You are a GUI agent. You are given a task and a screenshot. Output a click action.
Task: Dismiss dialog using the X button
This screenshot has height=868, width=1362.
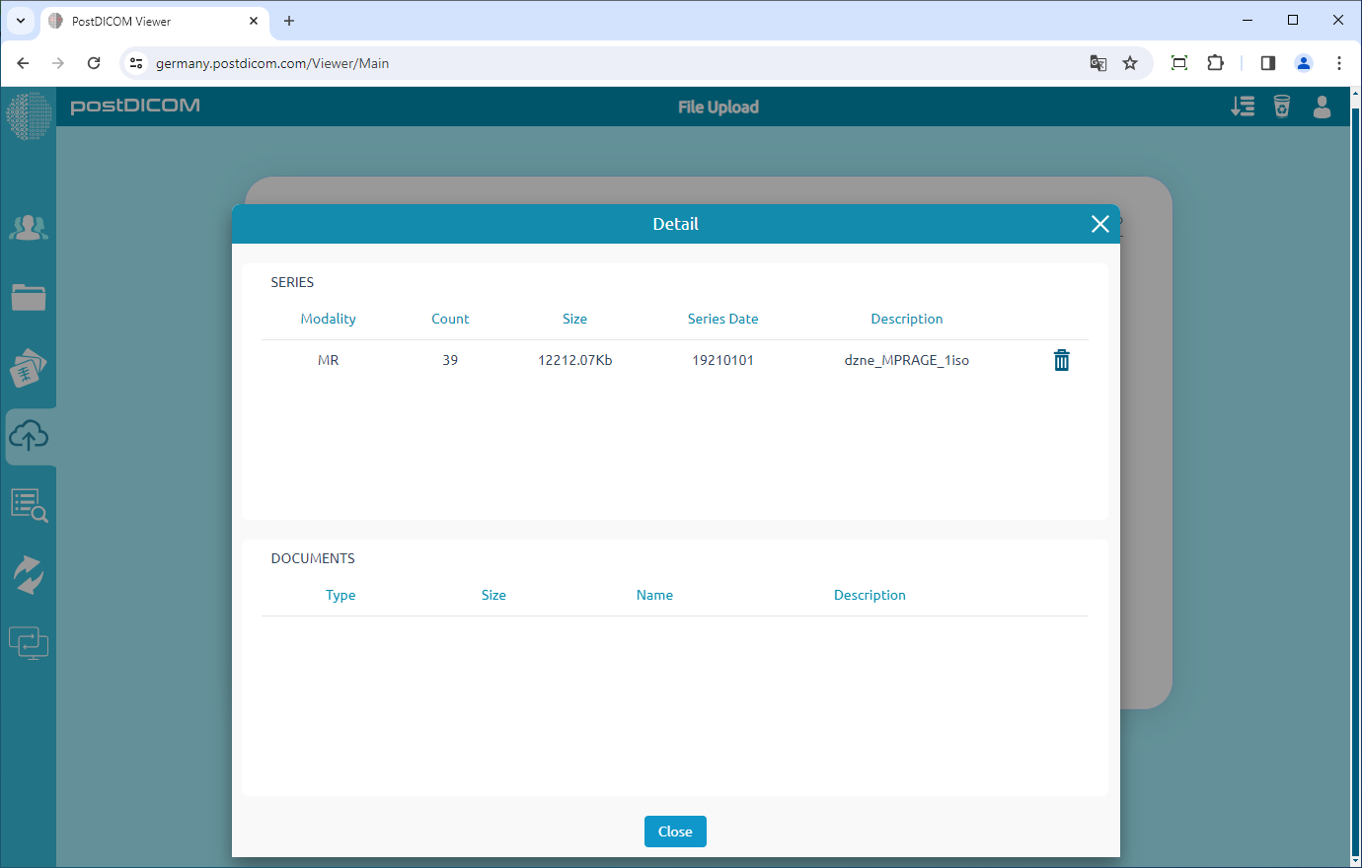(x=1099, y=224)
